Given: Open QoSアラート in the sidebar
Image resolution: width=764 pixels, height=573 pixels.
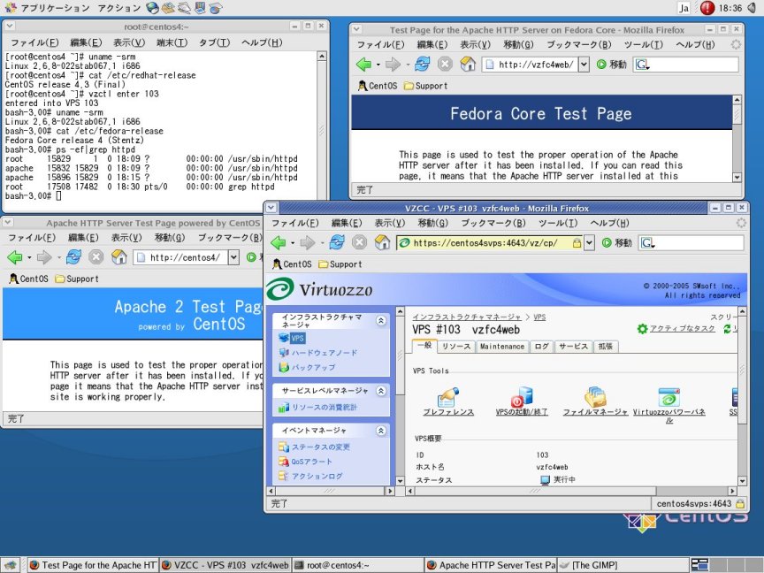Looking at the screenshot, I should (x=312, y=462).
